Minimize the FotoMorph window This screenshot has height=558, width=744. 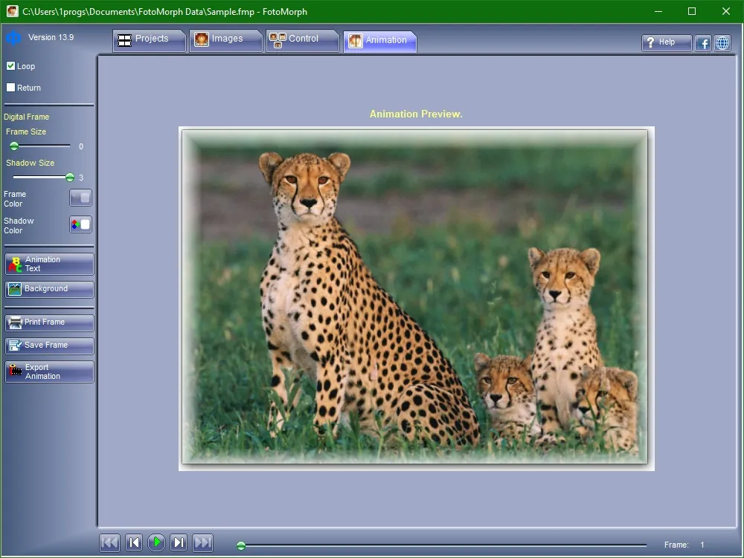(658, 11)
